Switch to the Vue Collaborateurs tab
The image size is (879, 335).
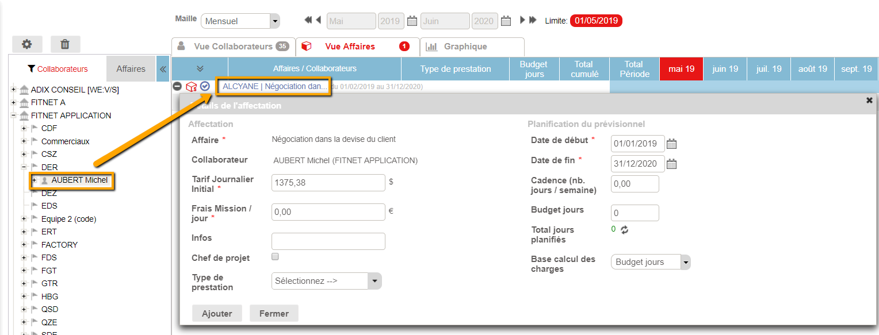[x=233, y=47]
